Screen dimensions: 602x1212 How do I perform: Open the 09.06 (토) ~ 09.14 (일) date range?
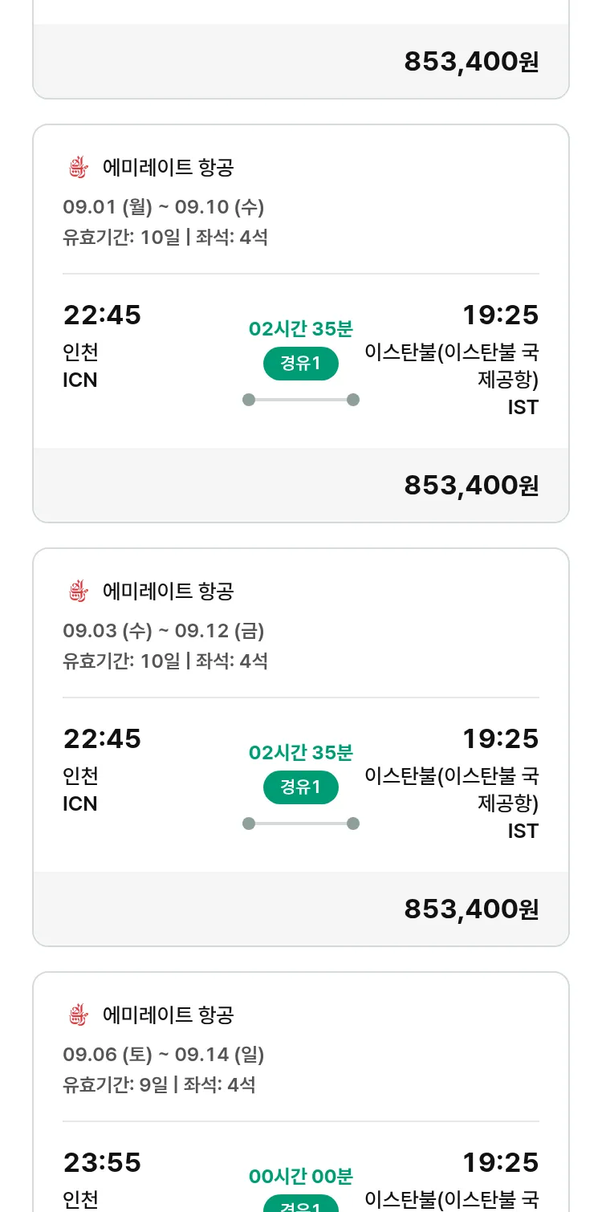[x=164, y=1055]
